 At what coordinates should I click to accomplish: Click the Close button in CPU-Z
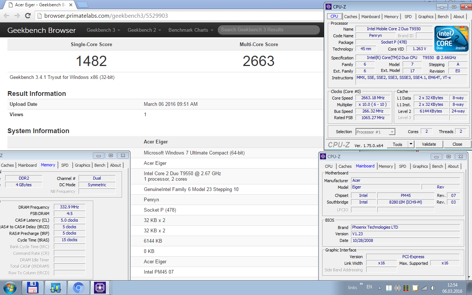(x=457, y=144)
